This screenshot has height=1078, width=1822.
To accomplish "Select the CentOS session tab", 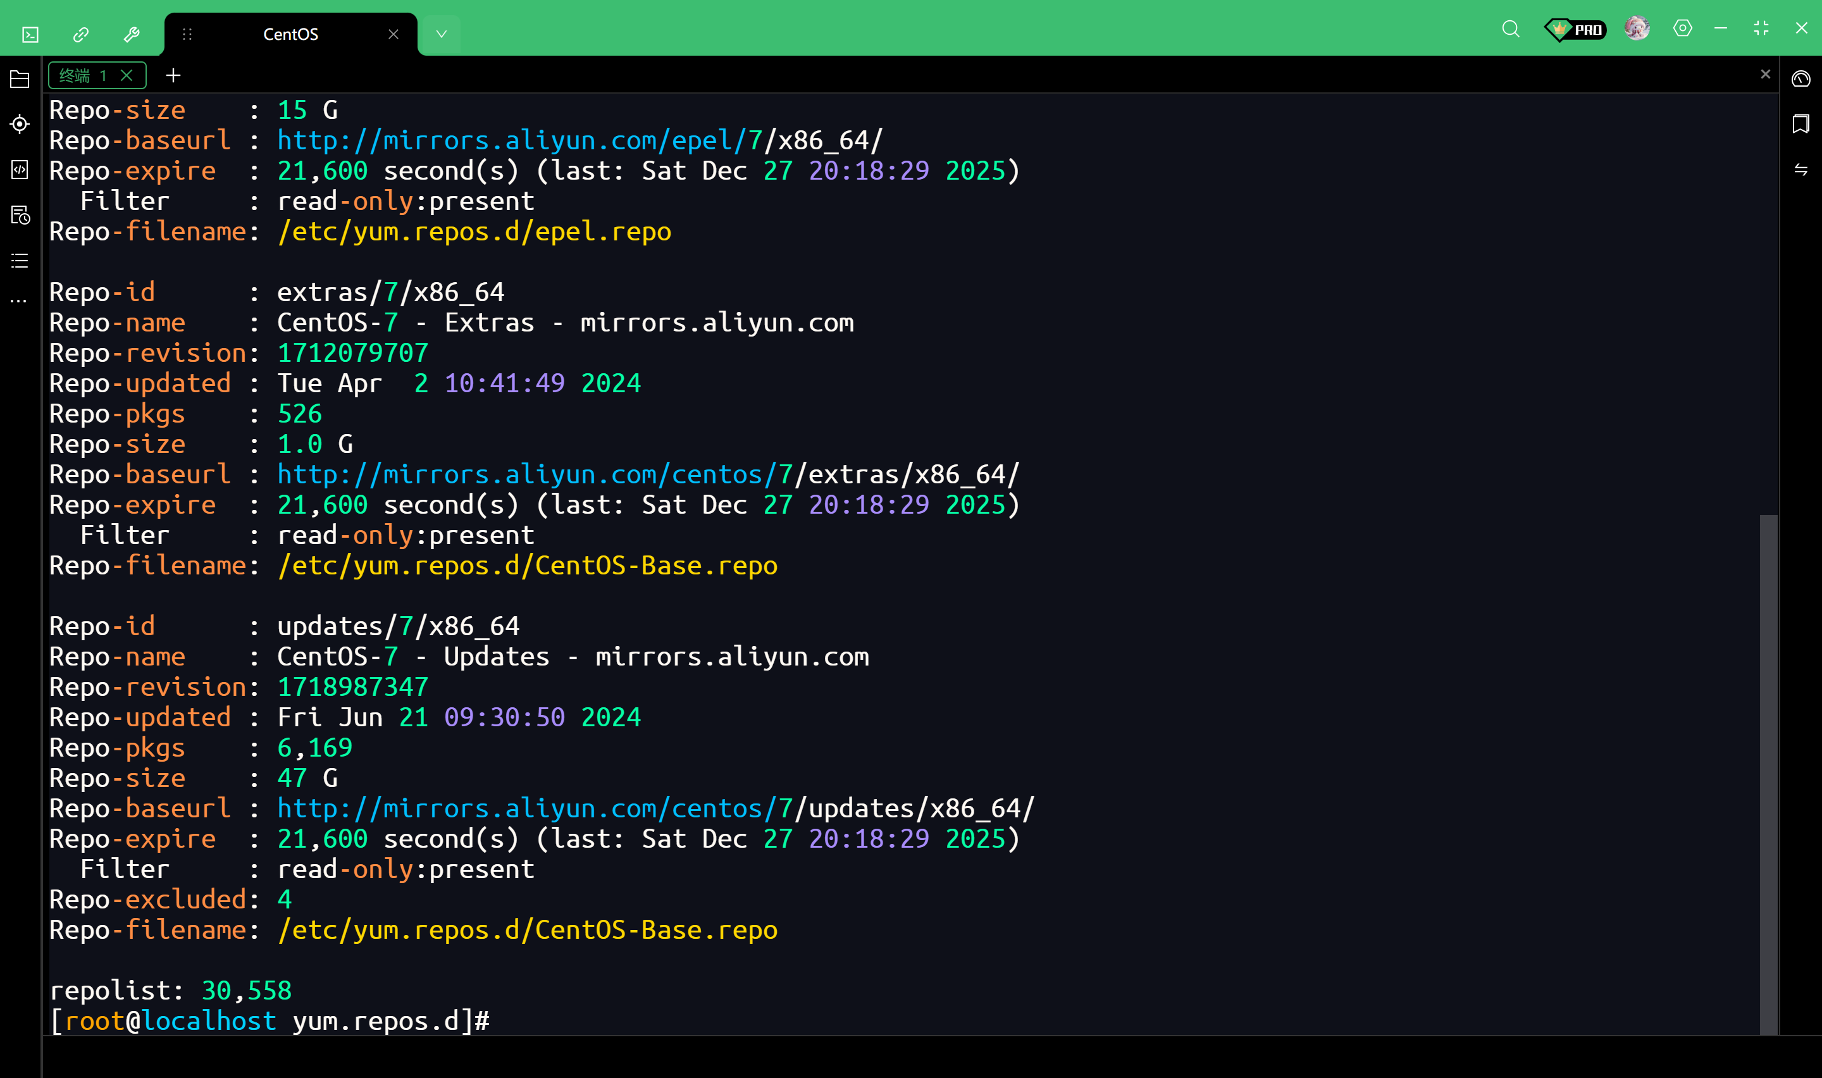I will point(290,34).
